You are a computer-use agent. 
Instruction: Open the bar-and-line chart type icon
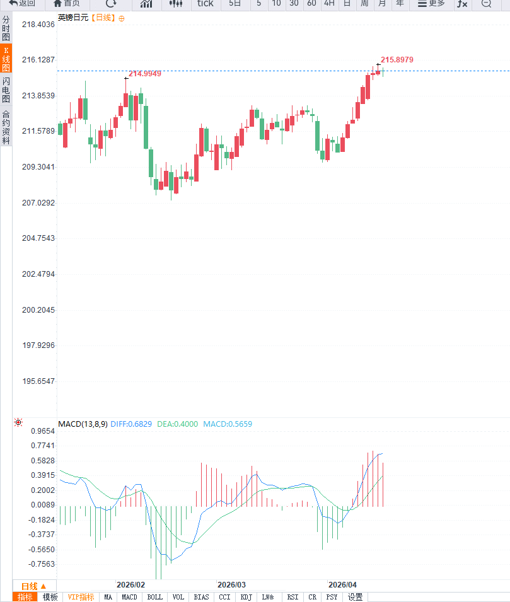(x=146, y=3)
